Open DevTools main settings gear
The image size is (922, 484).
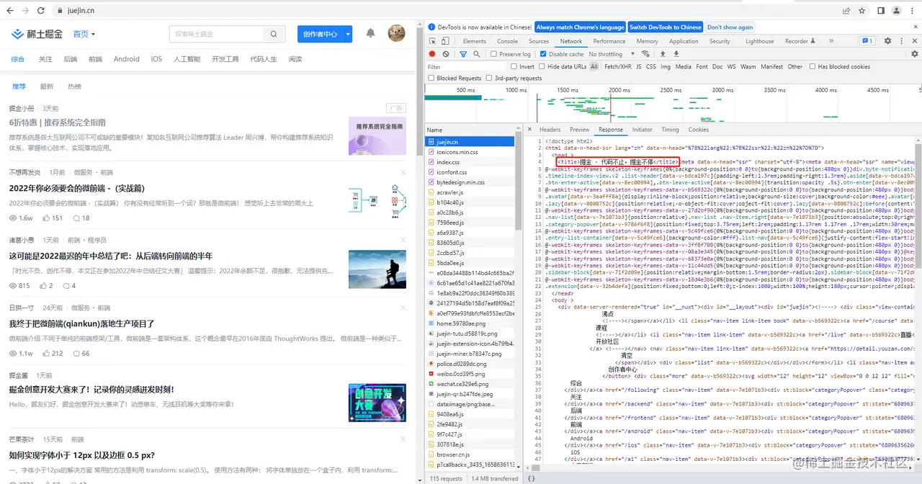click(x=887, y=41)
